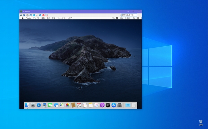Select Windows Recycle Bin desktop icon
This screenshot has width=208, height=129.
201,123
